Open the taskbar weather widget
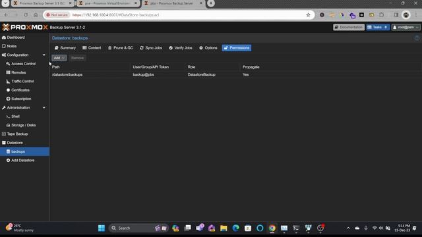 pos(20,228)
